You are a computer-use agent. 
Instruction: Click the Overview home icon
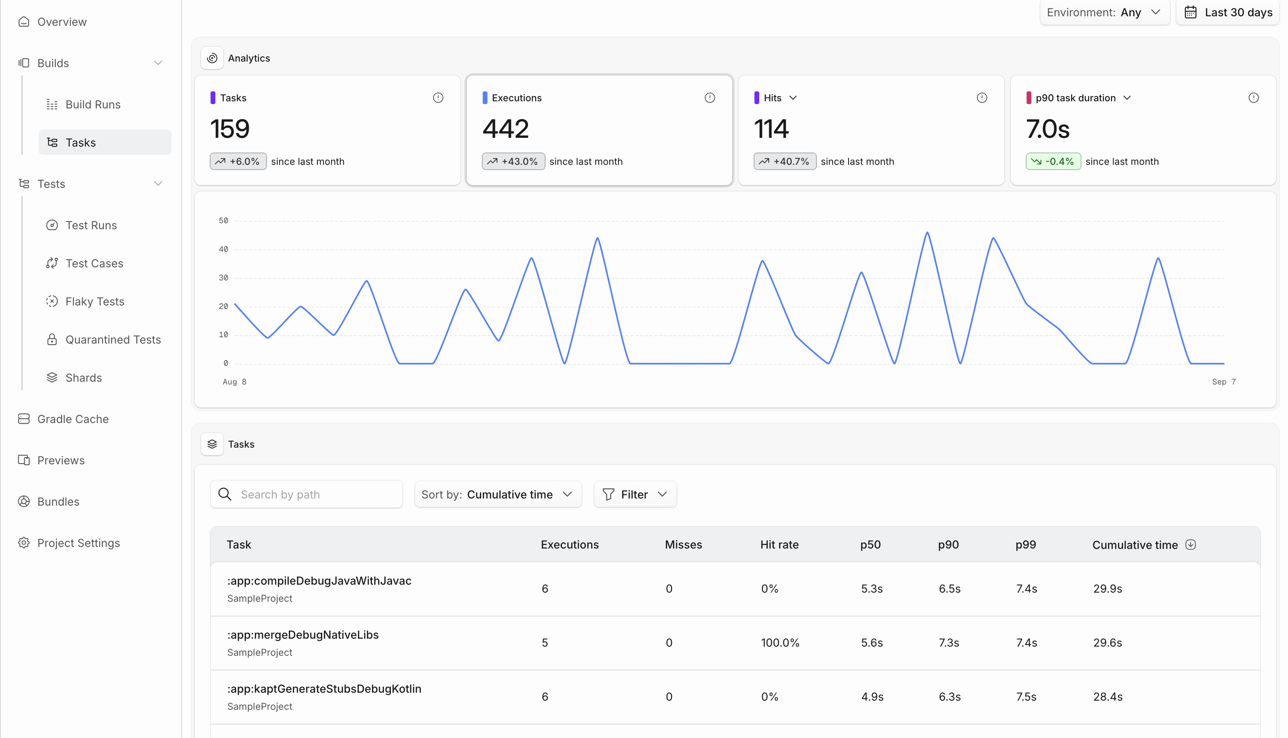point(24,22)
